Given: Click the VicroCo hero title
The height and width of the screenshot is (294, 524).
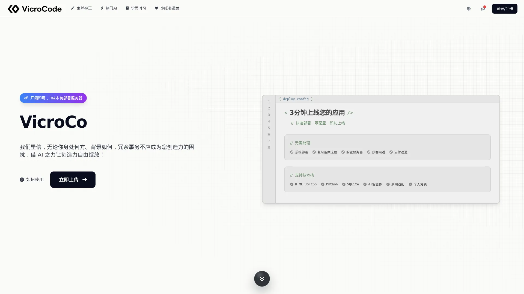Looking at the screenshot, I should 53,122.
